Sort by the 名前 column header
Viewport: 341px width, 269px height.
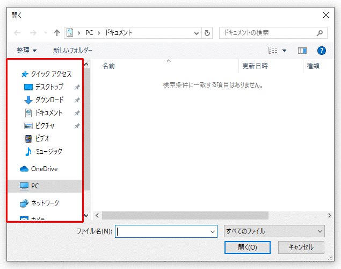[x=108, y=66]
